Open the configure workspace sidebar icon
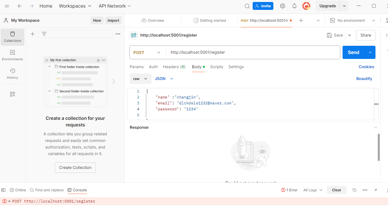The height and width of the screenshot is (216, 388). [13, 94]
